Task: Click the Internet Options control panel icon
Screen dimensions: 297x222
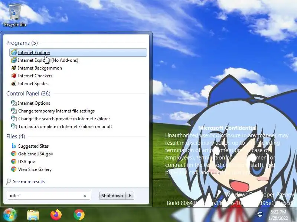Action: pos(14,103)
